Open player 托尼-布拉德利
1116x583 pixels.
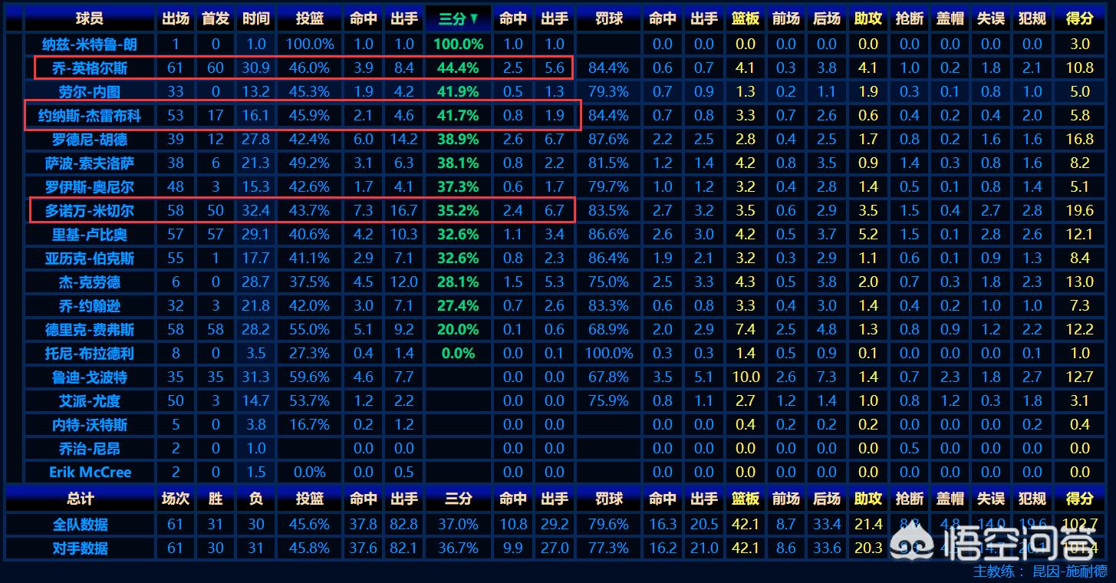click(90, 354)
